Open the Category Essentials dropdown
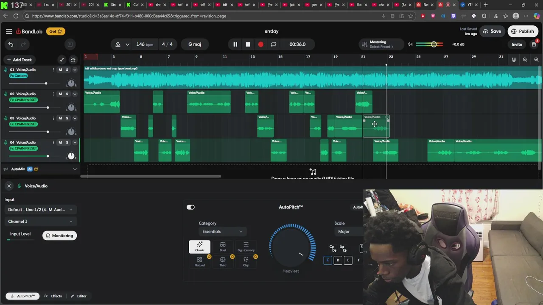Screen dimensions: 543x305 (222, 232)
